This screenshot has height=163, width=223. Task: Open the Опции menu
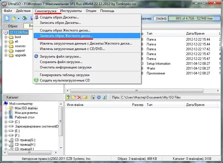(x=91, y=11)
